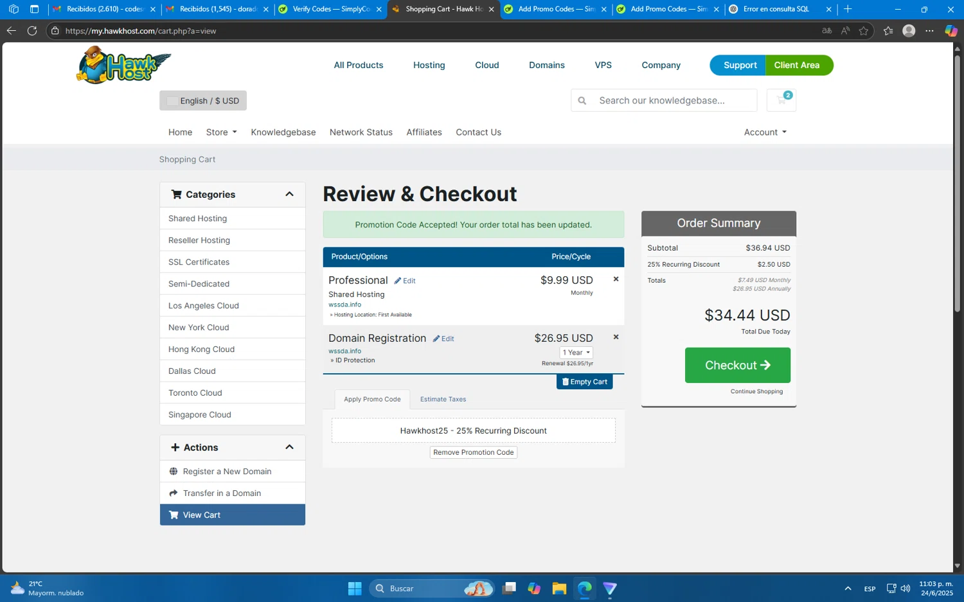Screen dimensions: 964x602
Task: Open Copilot from the browser toolbar
Action: coord(951,31)
